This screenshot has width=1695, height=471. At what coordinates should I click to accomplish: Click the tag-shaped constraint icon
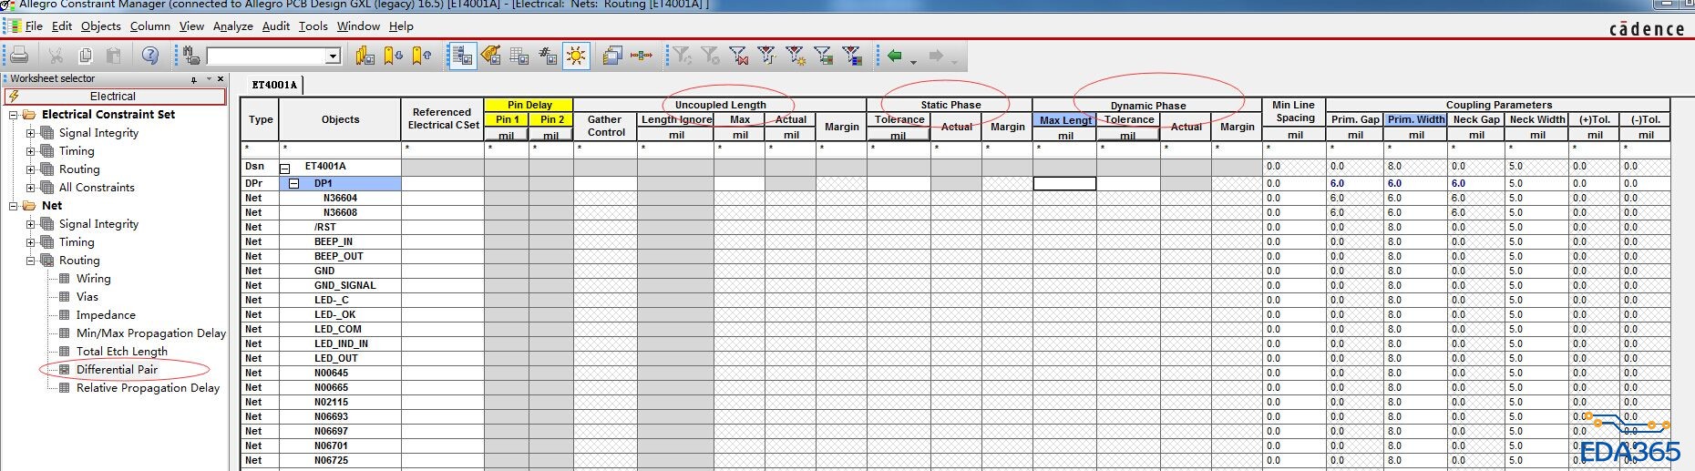point(491,56)
